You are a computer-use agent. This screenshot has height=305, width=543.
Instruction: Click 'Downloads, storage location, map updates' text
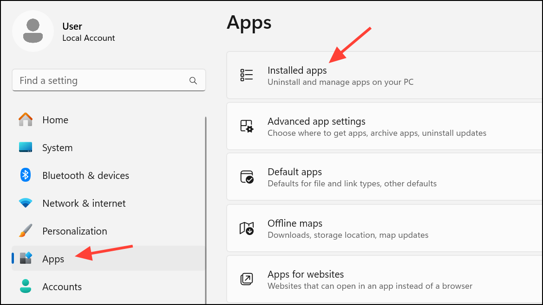(x=348, y=235)
